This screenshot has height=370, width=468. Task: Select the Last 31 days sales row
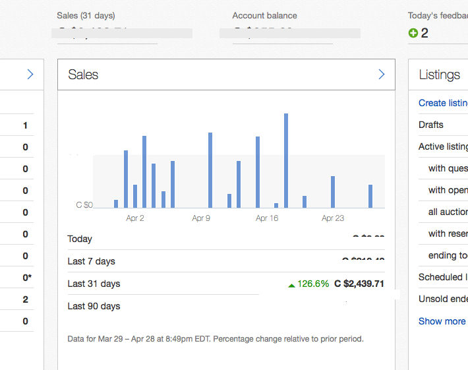pyautogui.click(x=226, y=284)
